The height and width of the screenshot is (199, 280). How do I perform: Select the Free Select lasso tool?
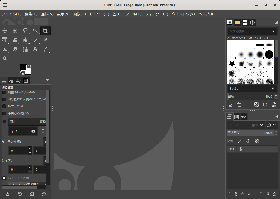[x=25, y=31]
